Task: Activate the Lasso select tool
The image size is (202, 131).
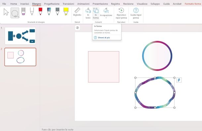Action: (x=15, y=13)
